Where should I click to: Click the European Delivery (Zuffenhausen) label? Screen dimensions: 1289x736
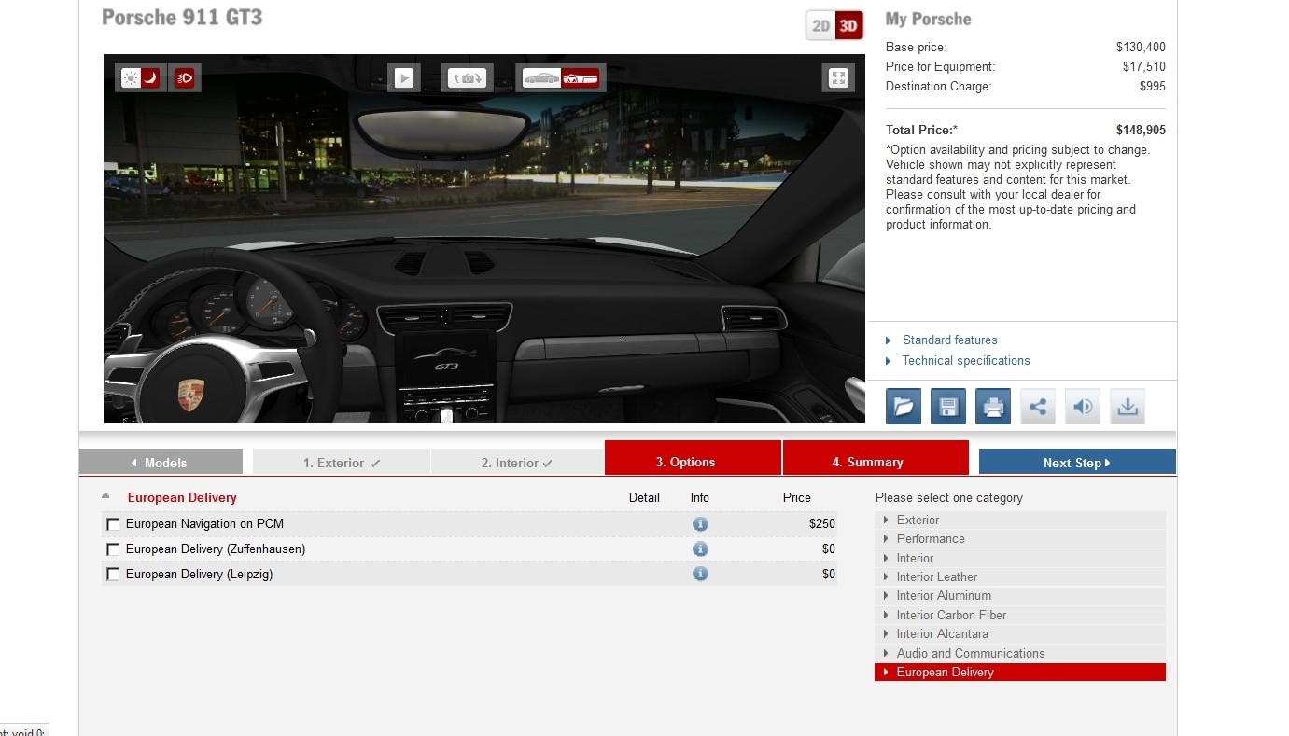pos(216,549)
